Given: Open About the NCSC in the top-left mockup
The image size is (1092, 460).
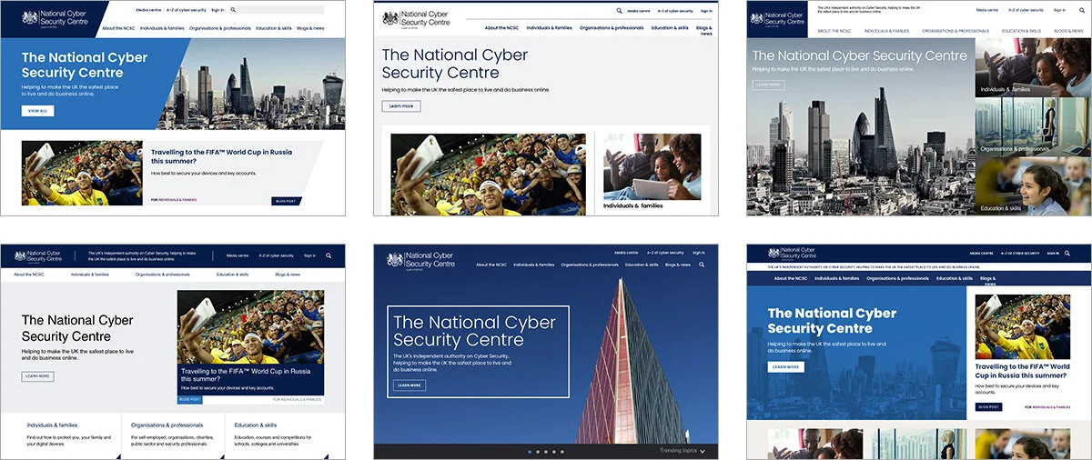Looking at the screenshot, I should tap(118, 28).
